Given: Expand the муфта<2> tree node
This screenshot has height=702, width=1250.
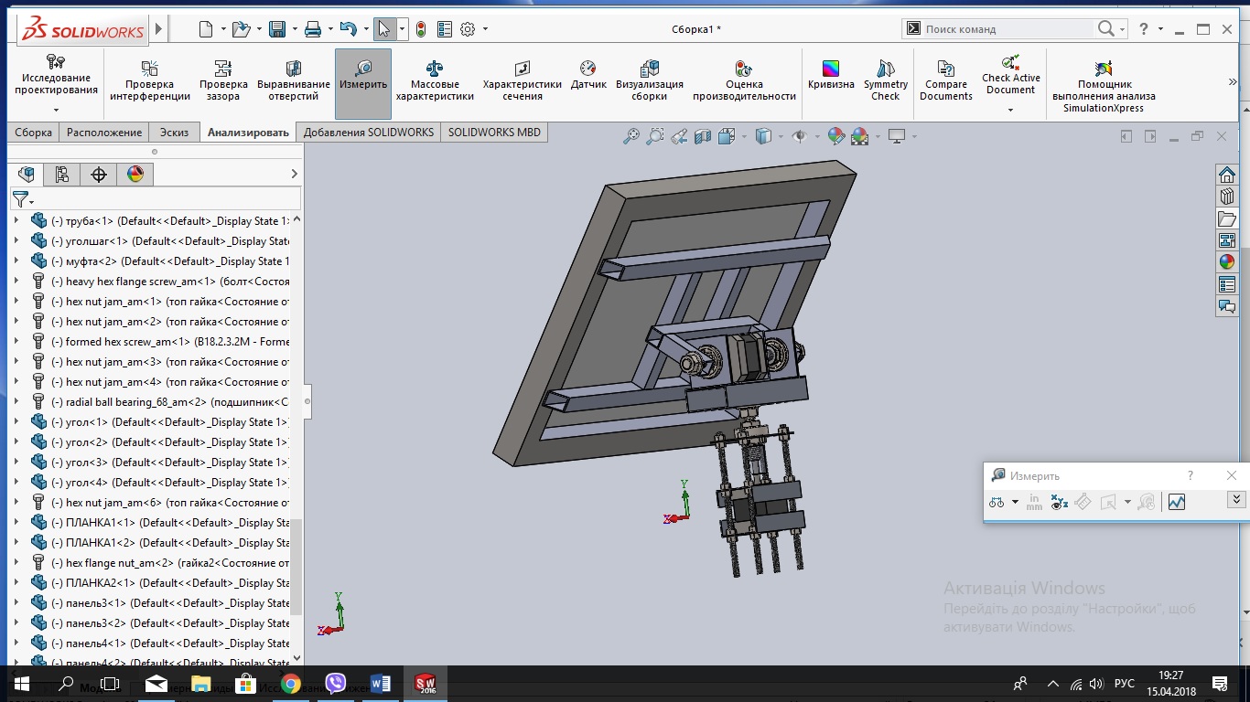Looking at the screenshot, I should tap(16, 261).
